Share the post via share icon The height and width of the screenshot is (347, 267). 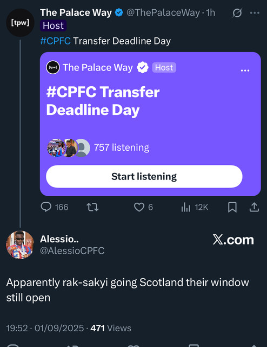click(254, 207)
